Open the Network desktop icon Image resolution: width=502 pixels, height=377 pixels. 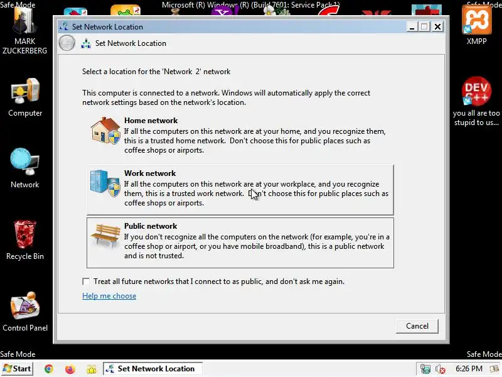pyautogui.click(x=24, y=168)
